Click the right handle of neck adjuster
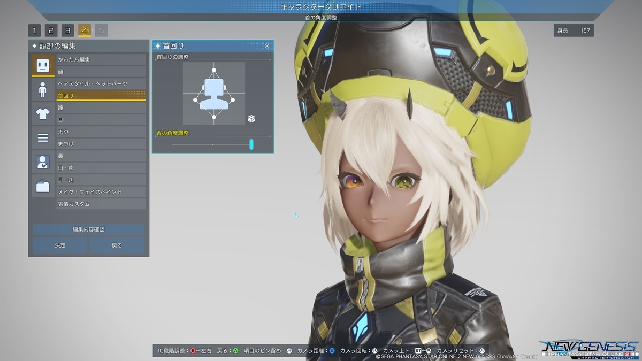Image resolution: width=642 pixels, height=361 pixels. click(233, 99)
